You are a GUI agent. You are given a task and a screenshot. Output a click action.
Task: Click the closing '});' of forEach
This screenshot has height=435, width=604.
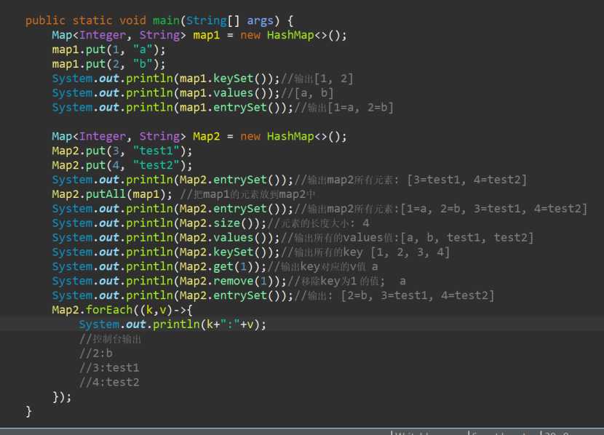tap(62, 397)
